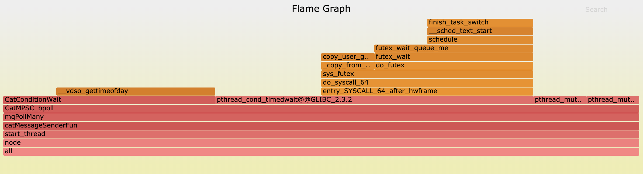
Task: Select pthread_cond_timedwait@@GLIBC_2.3.2 frame
Action: pos(374,100)
